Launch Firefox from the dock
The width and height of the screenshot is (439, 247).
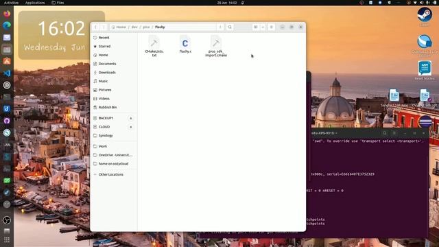[x=7, y=14]
